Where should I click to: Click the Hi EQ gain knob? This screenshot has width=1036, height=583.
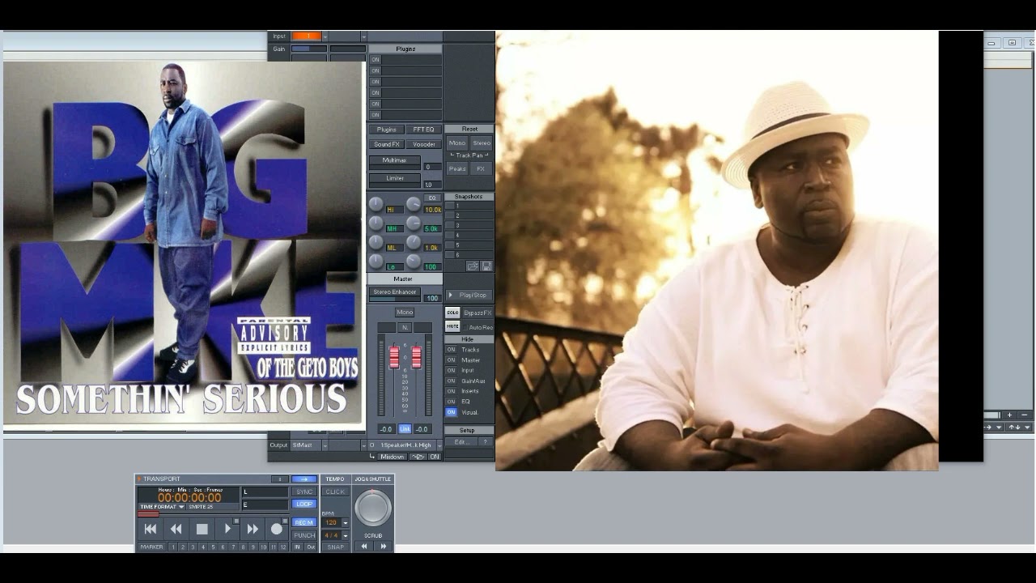pyautogui.click(x=376, y=204)
